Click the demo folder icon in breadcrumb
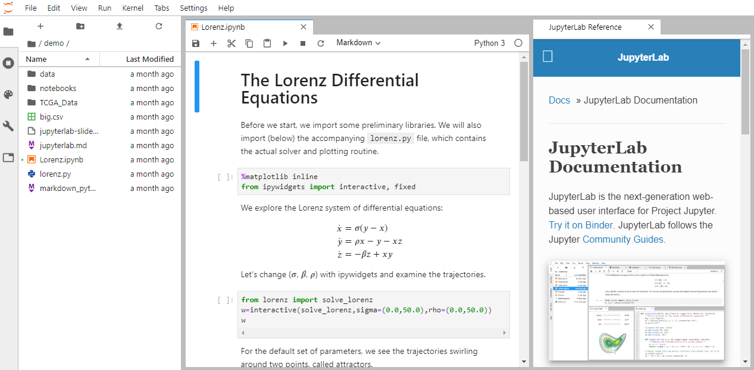Viewport: 754px width, 370px height. [x=32, y=43]
